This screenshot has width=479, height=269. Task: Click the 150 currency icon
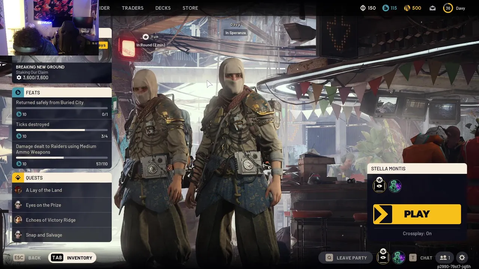point(363,8)
